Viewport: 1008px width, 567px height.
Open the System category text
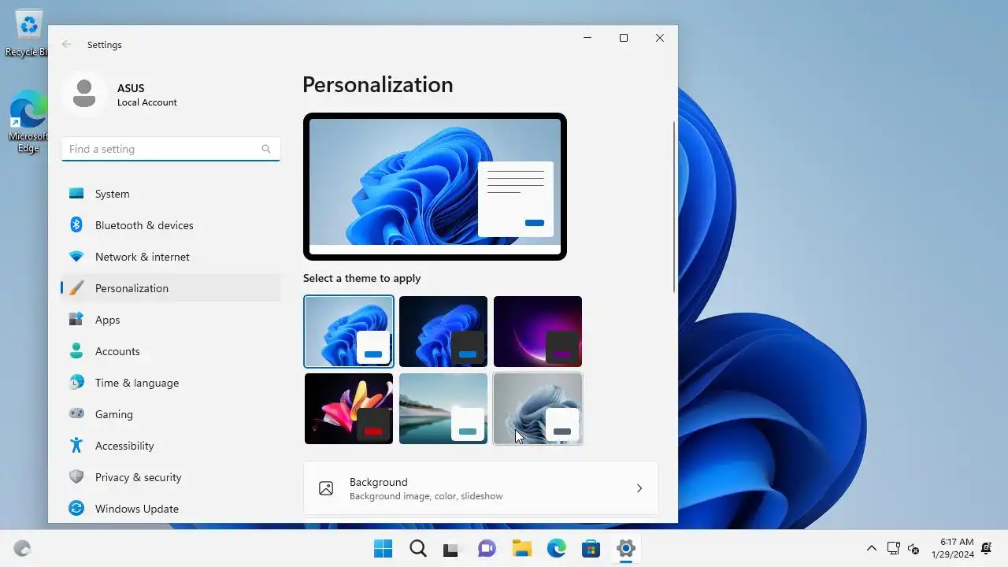click(x=113, y=194)
